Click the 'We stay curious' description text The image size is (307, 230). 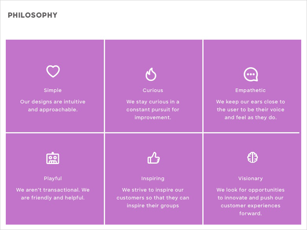153,110
